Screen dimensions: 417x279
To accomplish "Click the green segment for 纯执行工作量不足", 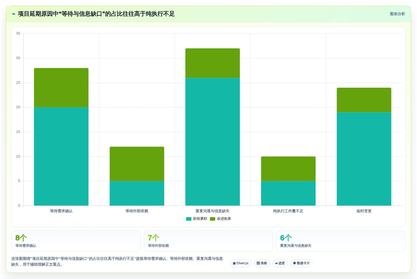I will (x=288, y=169).
